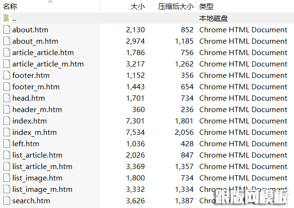Click the head.htm document icon
The height and width of the screenshot is (208, 294).
(6, 98)
